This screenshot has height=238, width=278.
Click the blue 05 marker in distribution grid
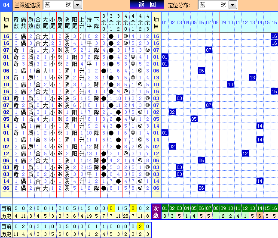point(194,119)
